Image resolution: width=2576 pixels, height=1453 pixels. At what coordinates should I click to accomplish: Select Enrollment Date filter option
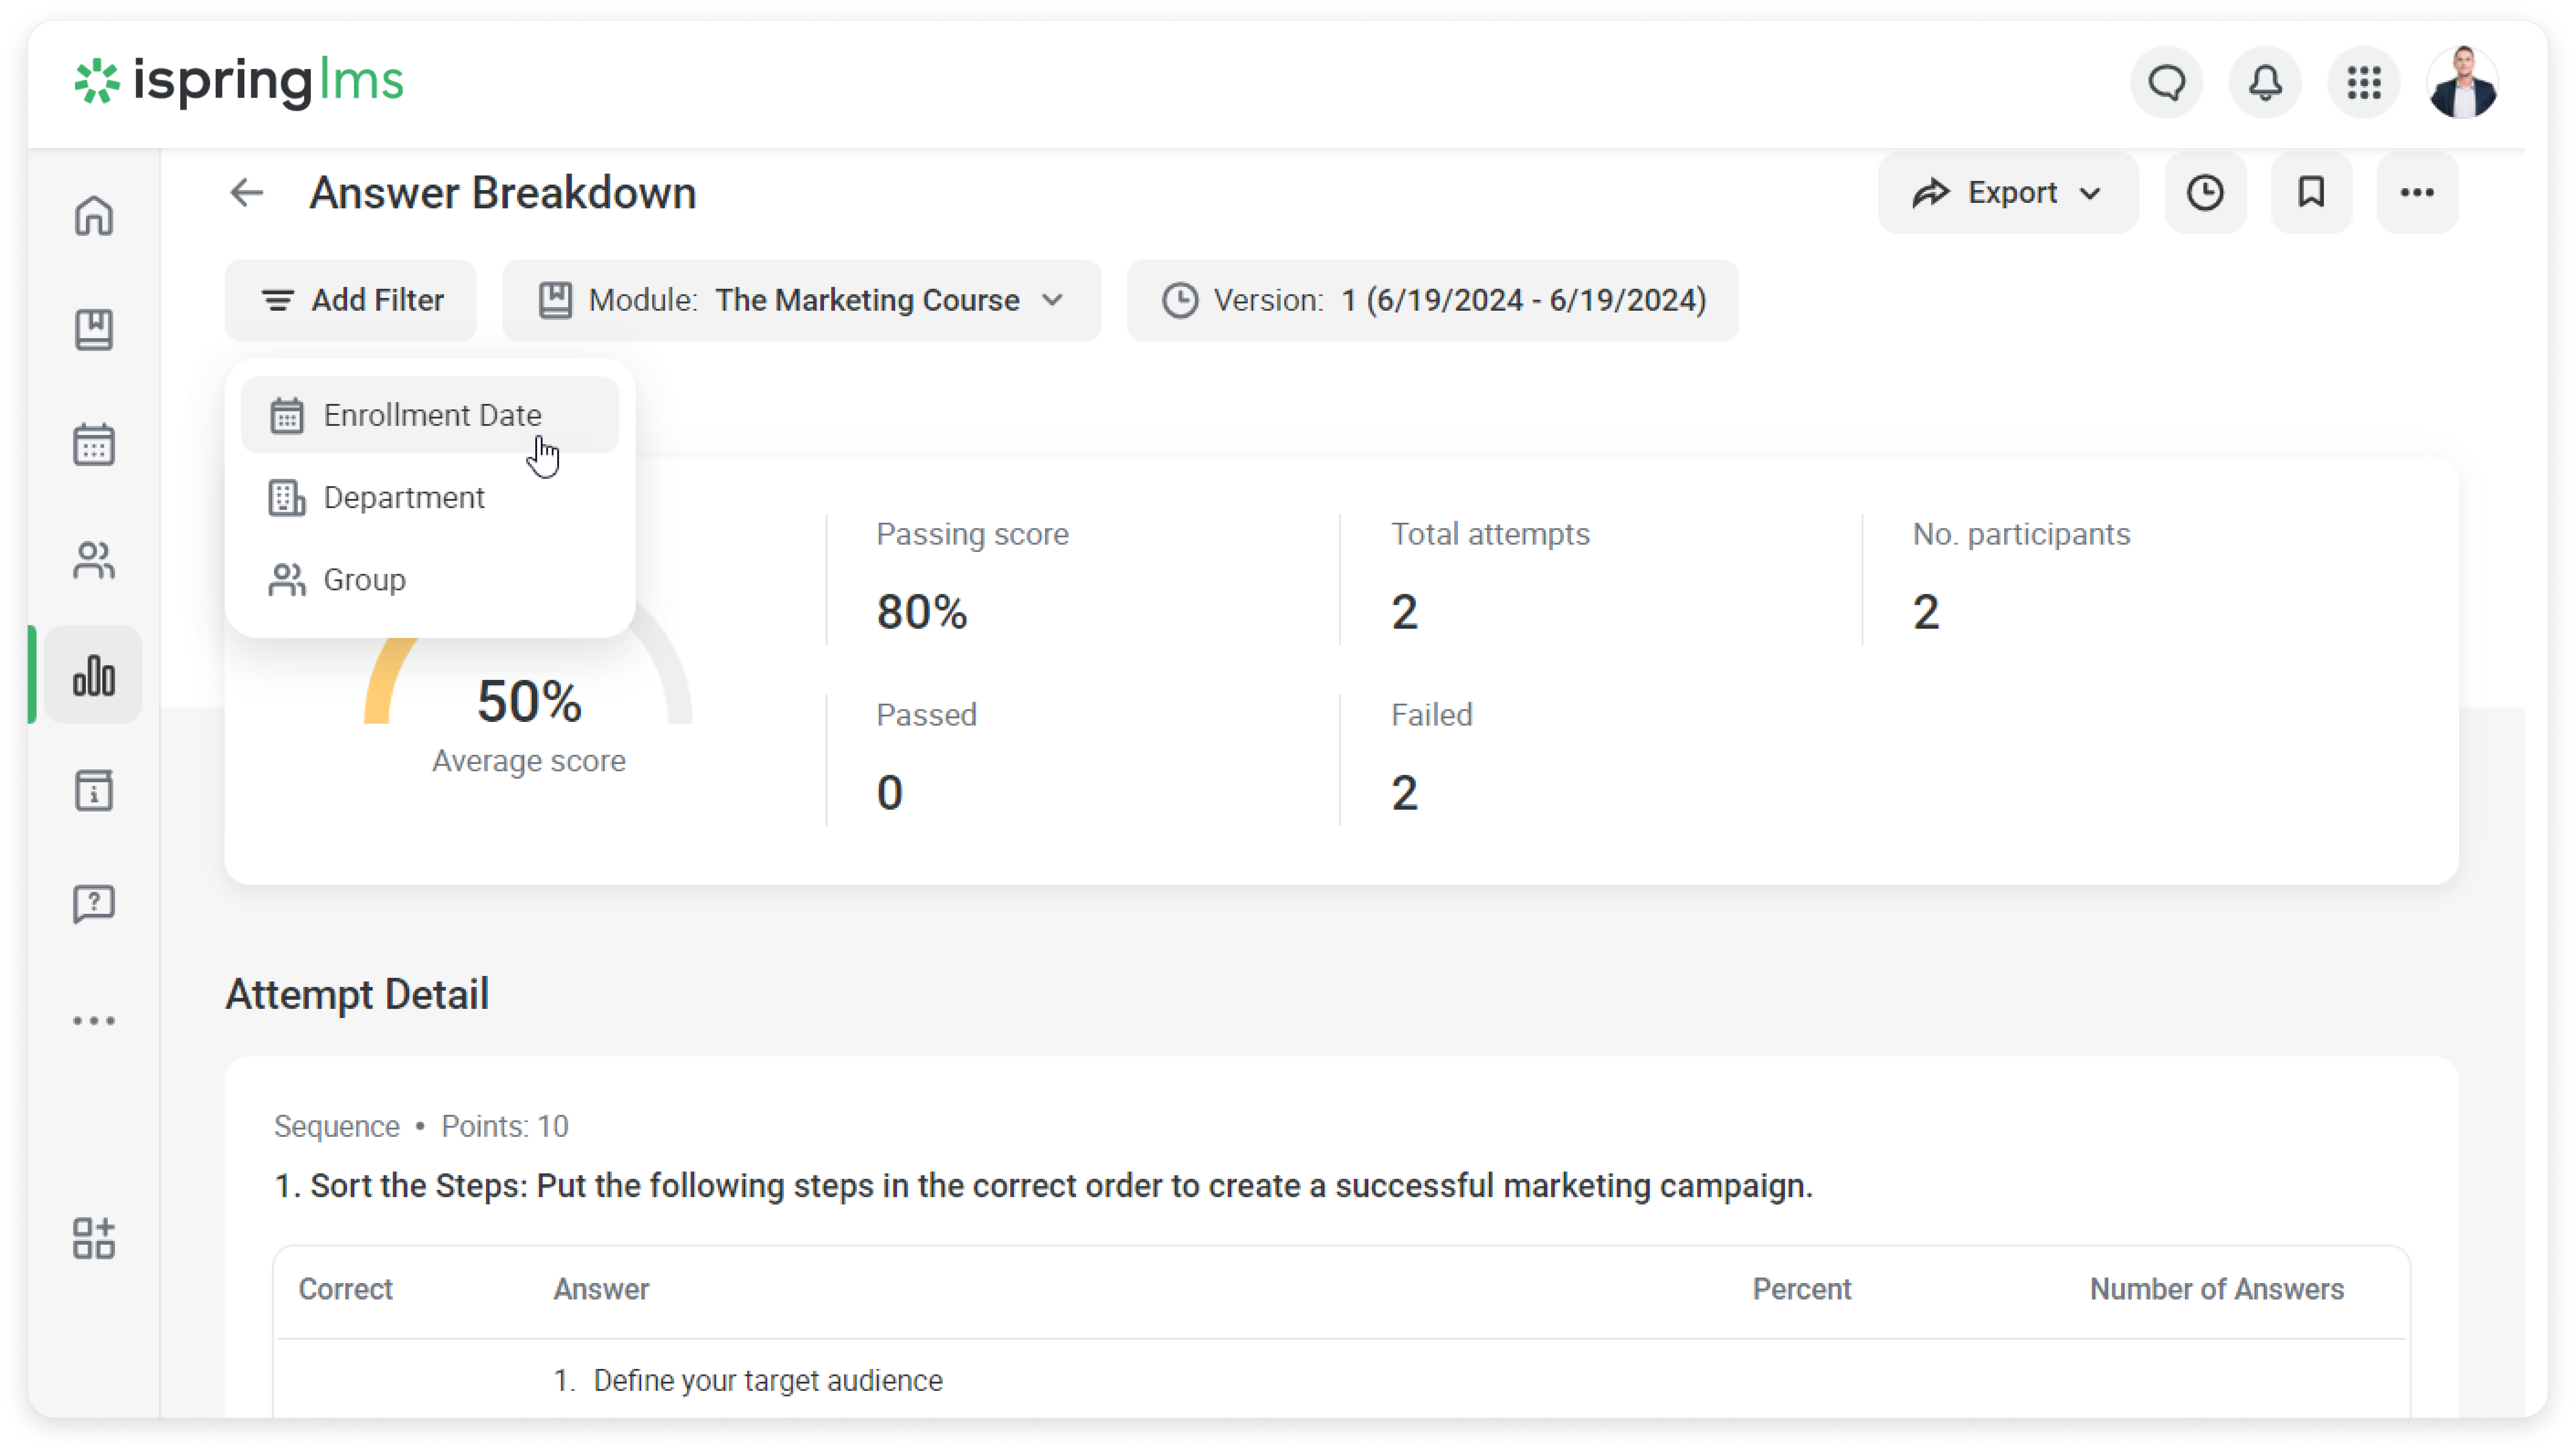(x=431, y=415)
